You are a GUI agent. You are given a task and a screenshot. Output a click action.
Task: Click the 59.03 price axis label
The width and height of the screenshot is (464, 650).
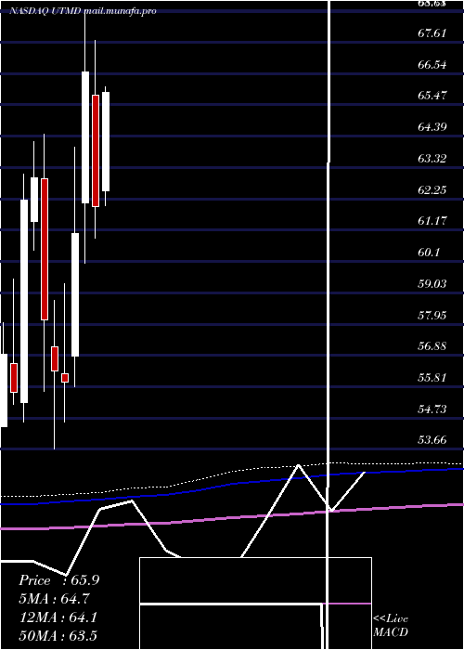(432, 283)
